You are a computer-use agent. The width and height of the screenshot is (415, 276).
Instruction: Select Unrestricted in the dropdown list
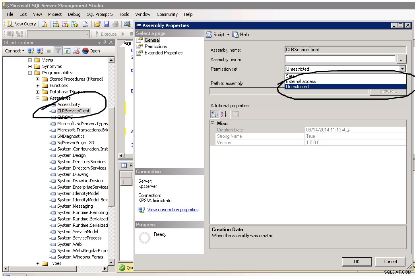(345, 87)
